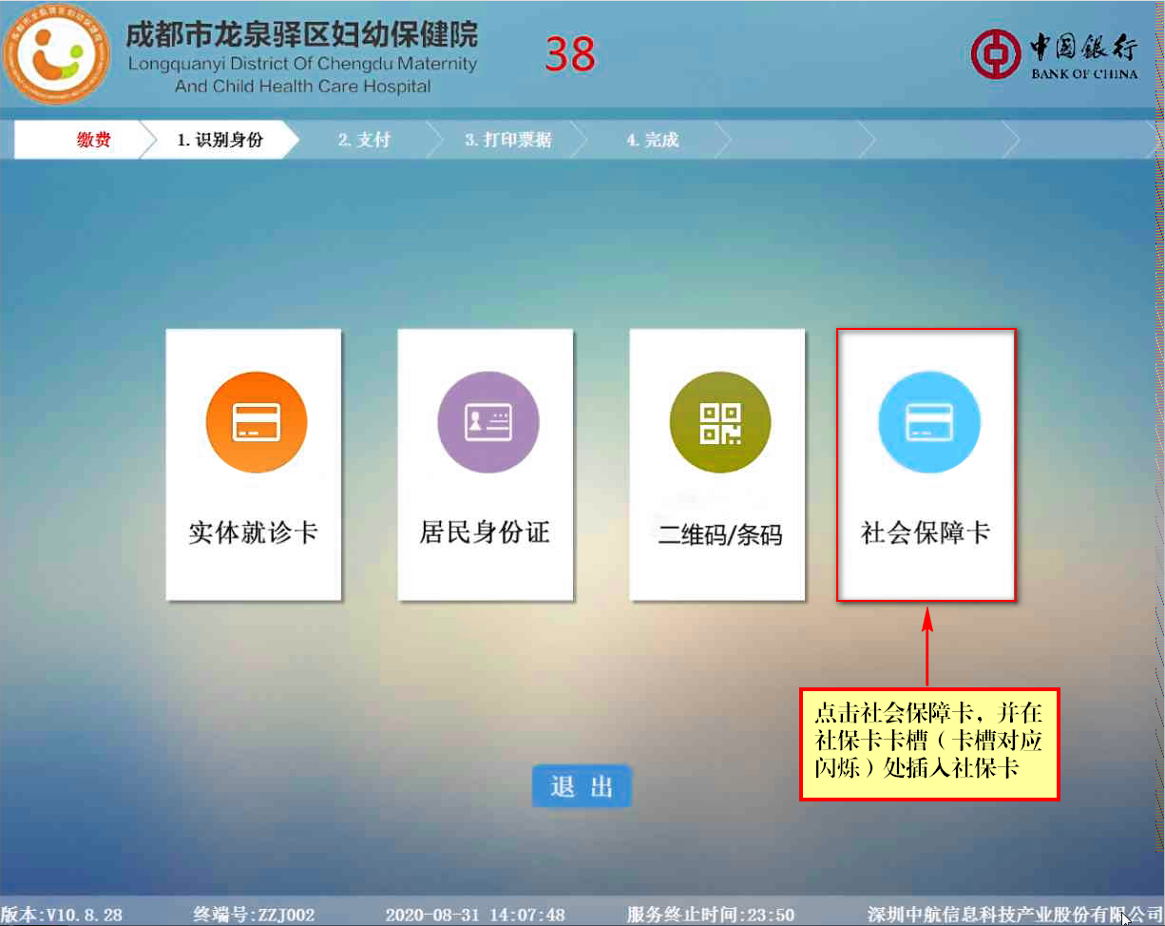Screen dimensions: 1165x926
Task: Tap the 社会保障卡 card label
Action: click(926, 532)
